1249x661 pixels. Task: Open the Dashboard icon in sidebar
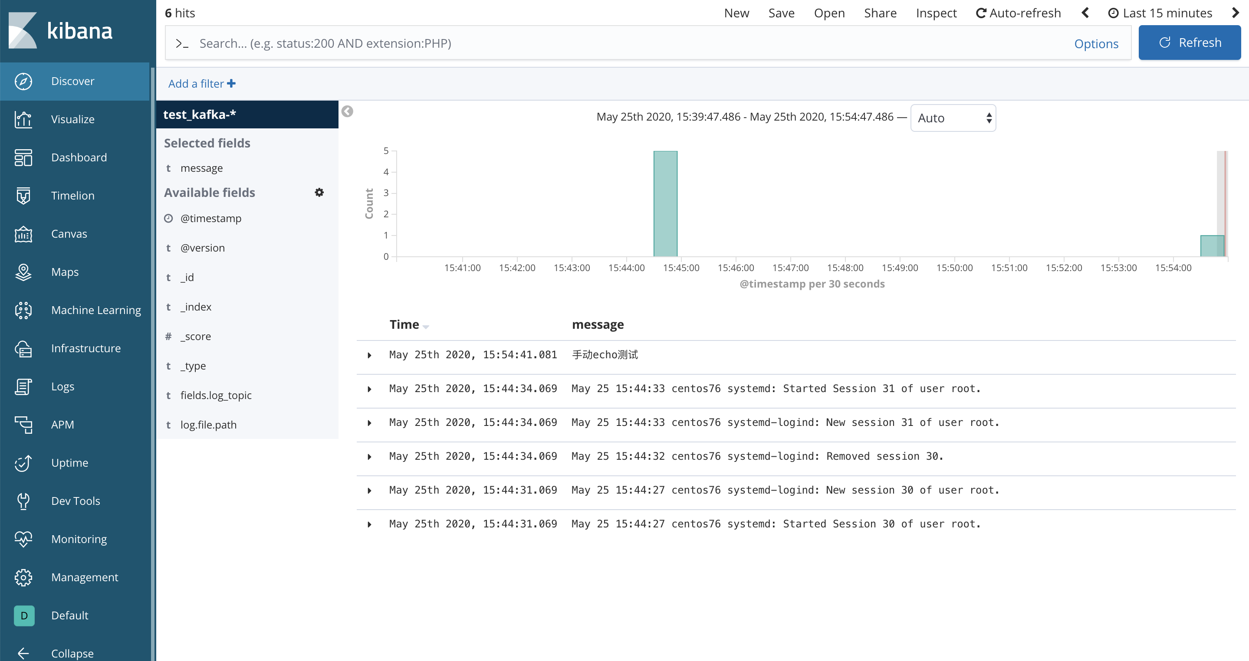pyautogui.click(x=23, y=157)
